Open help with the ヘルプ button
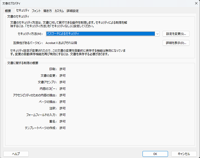Screen dimensions: 200x158 (x=16, y=154)
